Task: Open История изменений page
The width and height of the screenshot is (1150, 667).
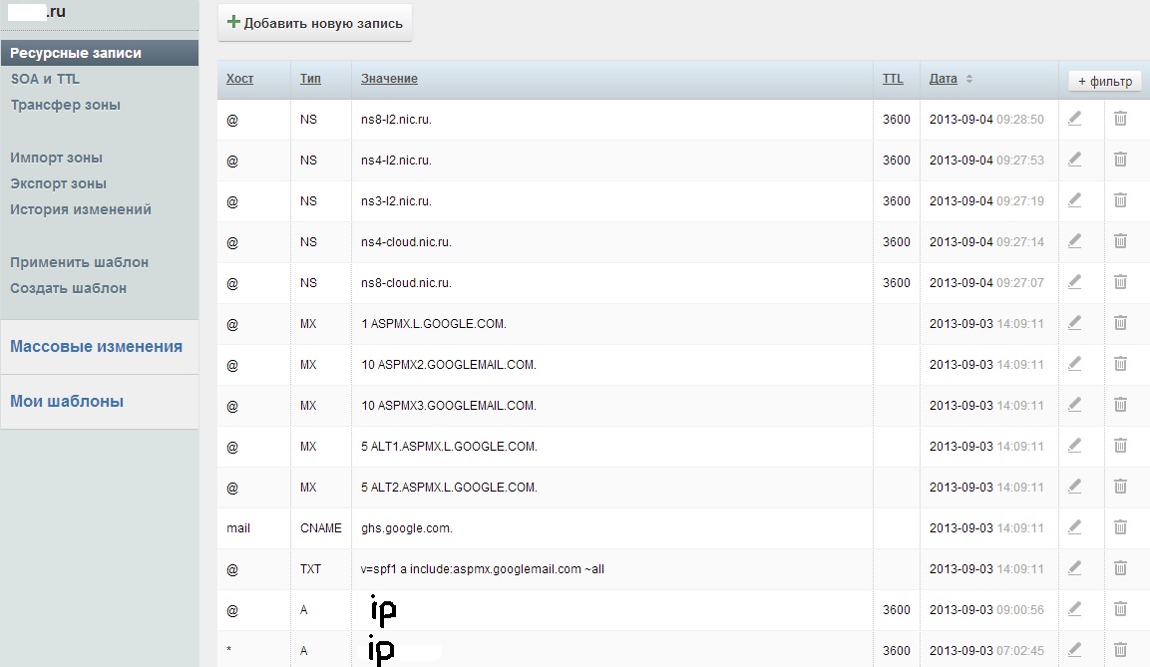Action: [81, 209]
